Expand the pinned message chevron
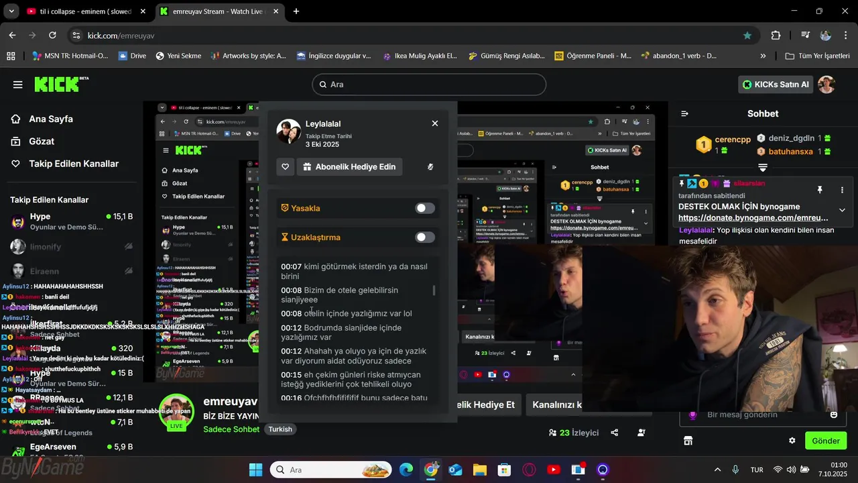The height and width of the screenshot is (483, 858). pos(842,211)
